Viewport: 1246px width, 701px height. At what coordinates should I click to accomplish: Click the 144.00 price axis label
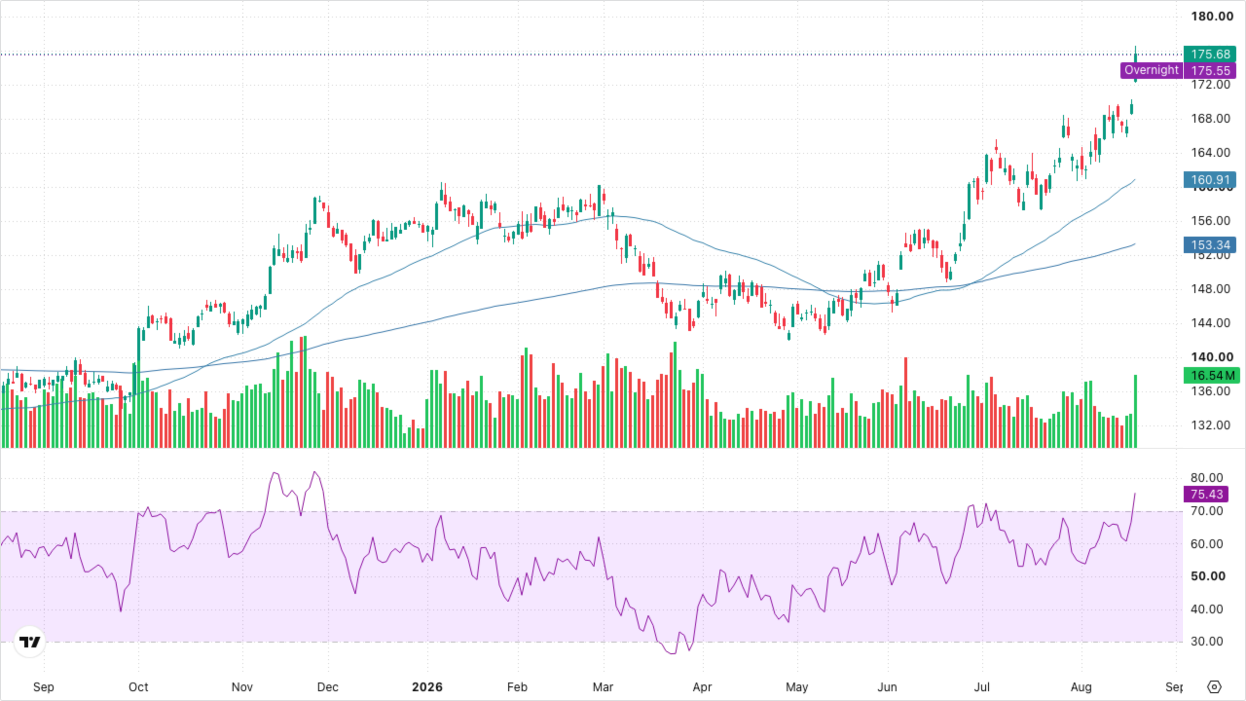pos(1210,323)
